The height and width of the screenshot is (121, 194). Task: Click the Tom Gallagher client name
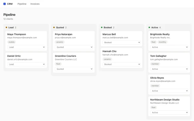158,56
